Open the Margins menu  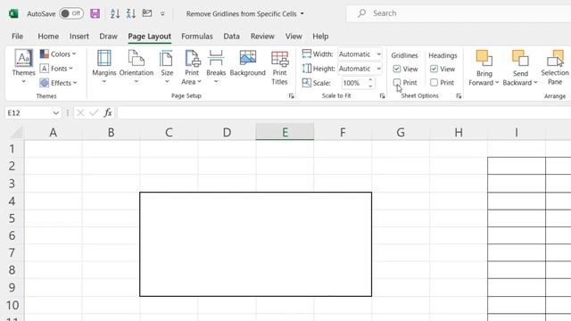pyautogui.click(x=104, y=67)
